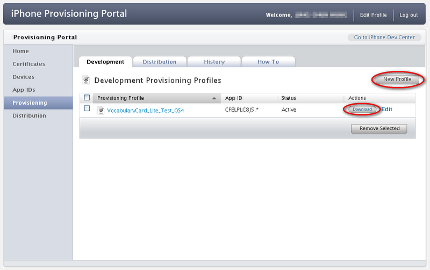430x270 pixels.
Task: Sort by Provisioning Profile column arrow
Action: pyautogui.click(x=214, y=99)
